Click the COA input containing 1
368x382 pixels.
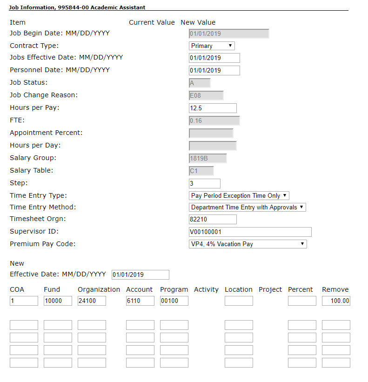pyautogui.click(x=23, y=301)
